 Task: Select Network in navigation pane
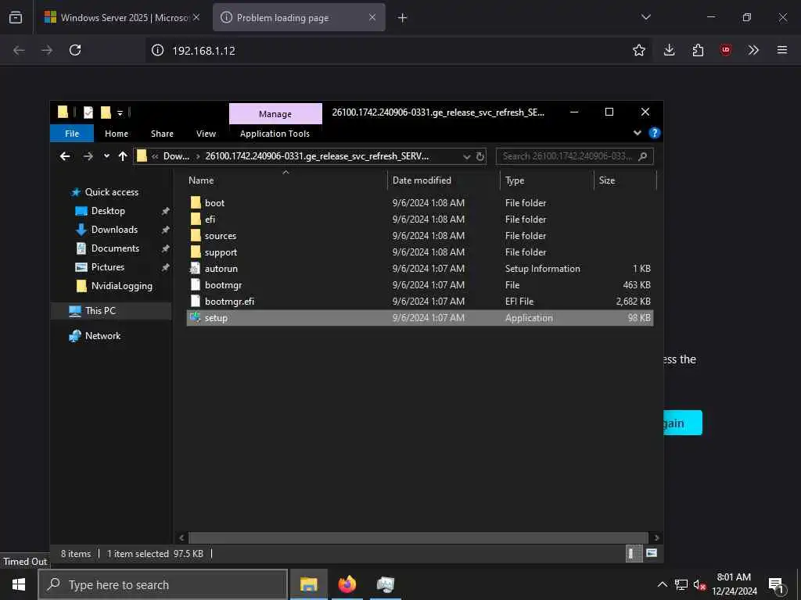(102, 336)
